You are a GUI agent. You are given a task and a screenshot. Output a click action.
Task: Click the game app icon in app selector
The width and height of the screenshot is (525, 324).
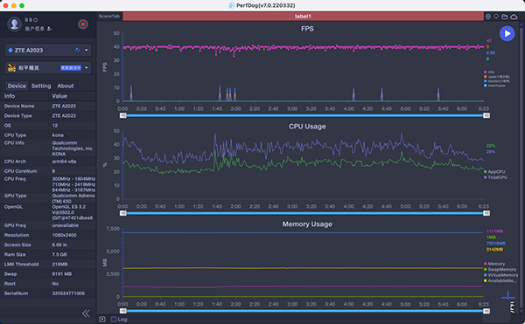11,68
